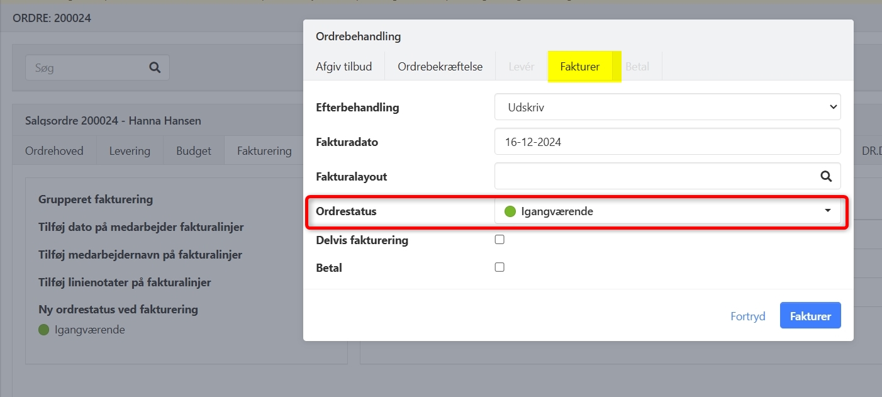The width and height of the screenshot is (882, 397).
Task: Click the Fakturalayout lookup magnifier icon
Action: point(826,177)
